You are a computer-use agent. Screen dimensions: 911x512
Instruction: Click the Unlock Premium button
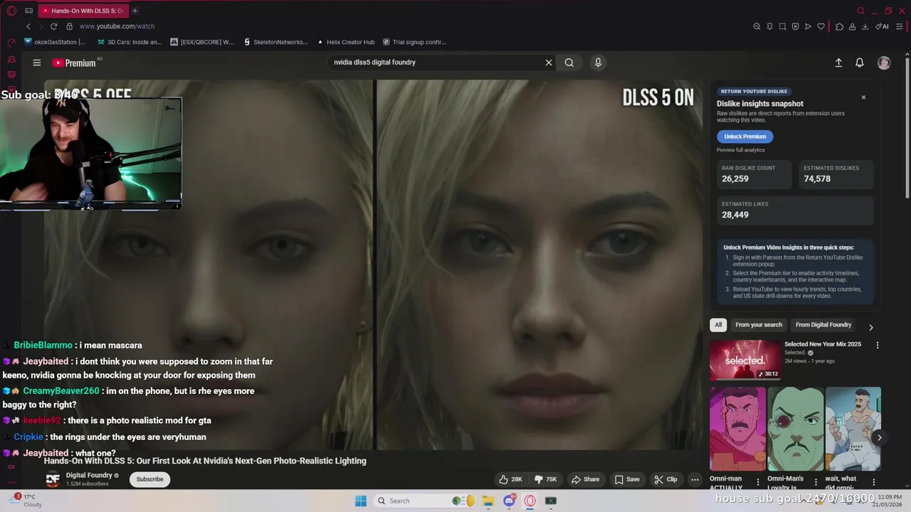tap(745, 137)
